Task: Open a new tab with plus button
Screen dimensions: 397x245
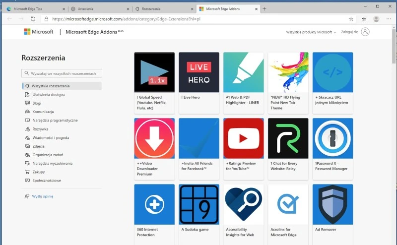Action: coord(265,9)
